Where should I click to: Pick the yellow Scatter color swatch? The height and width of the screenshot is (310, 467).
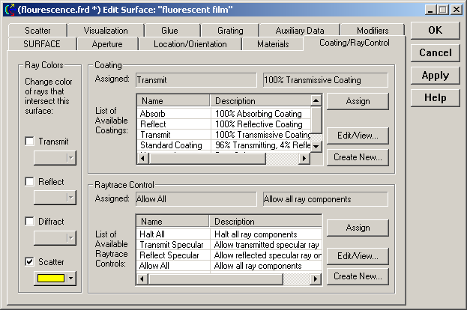(49, 279)
